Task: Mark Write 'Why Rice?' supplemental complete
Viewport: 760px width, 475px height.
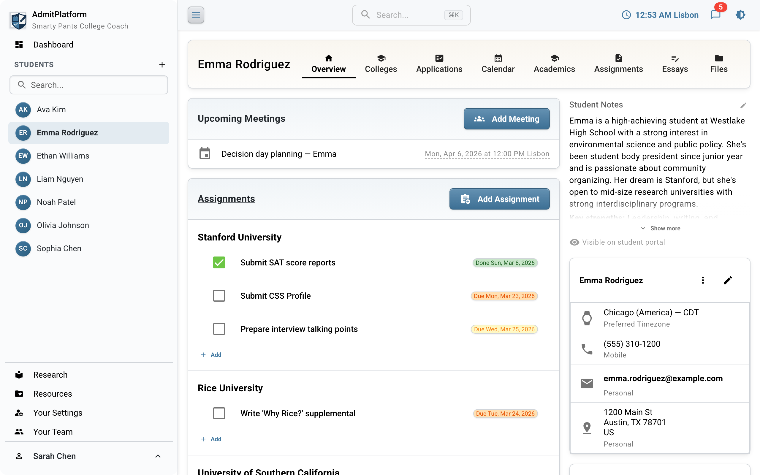Action: [x=219, y=413]
